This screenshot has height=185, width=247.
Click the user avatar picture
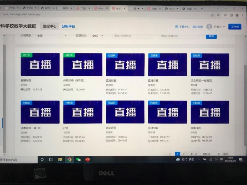pyautogui.click(x=209, y=27)
